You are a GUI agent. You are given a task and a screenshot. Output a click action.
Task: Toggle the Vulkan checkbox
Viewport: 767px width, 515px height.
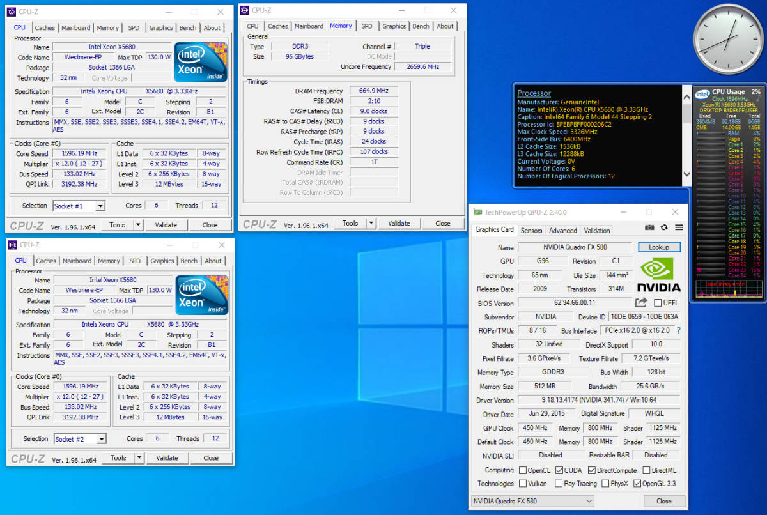[x=523, y=484]
